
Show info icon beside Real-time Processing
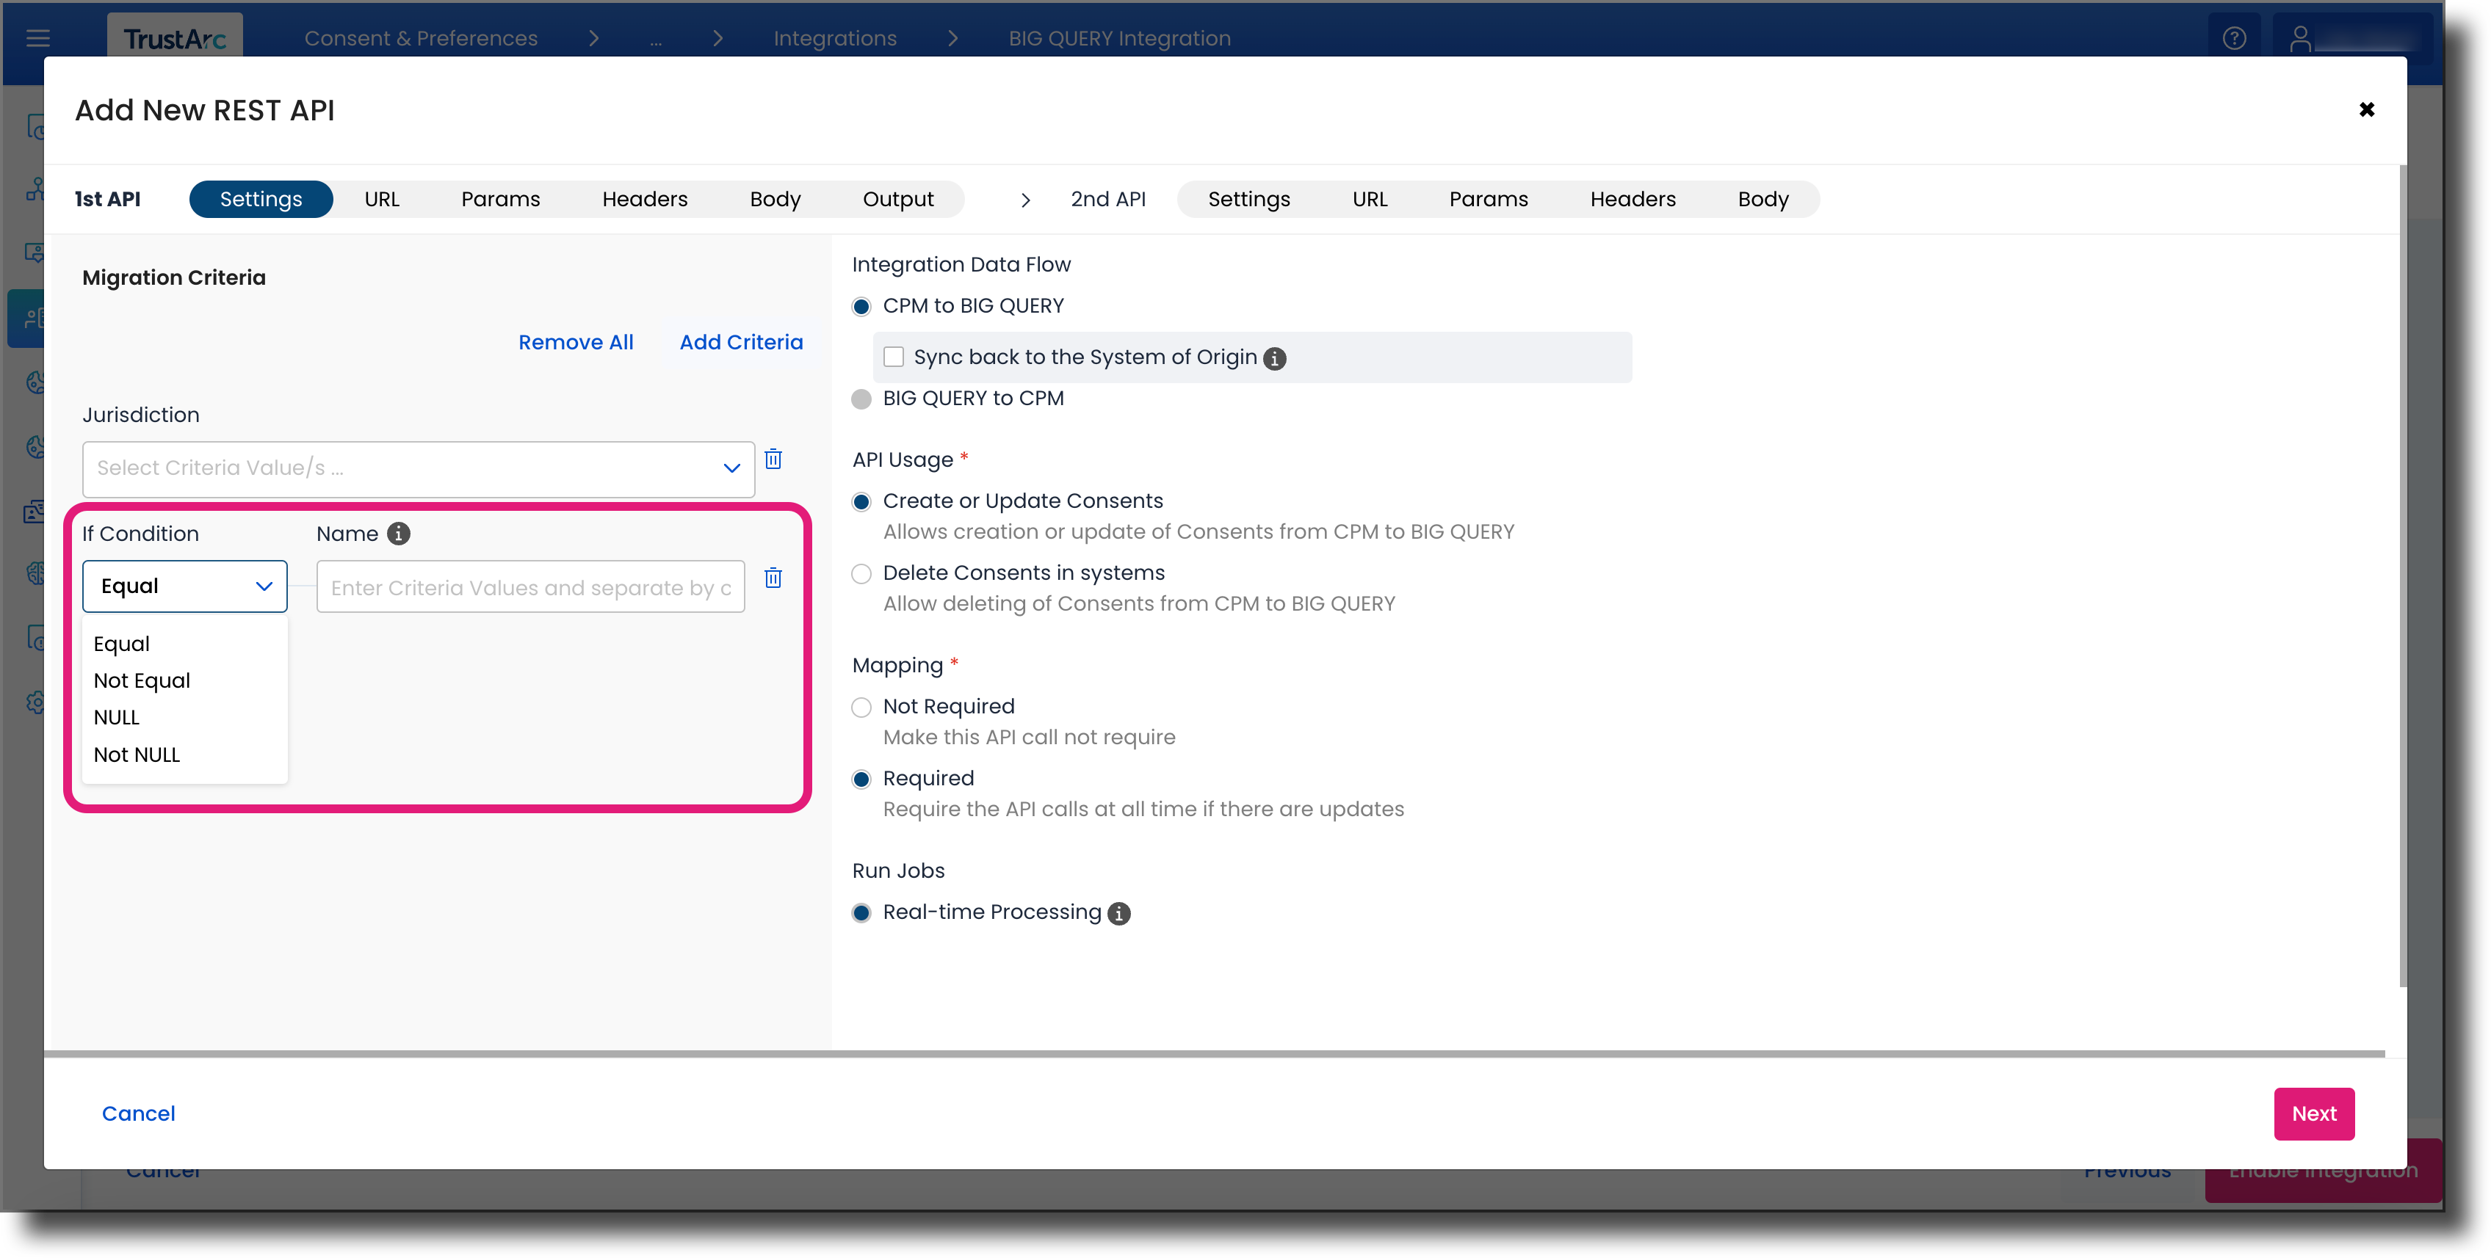(1119, 913)
